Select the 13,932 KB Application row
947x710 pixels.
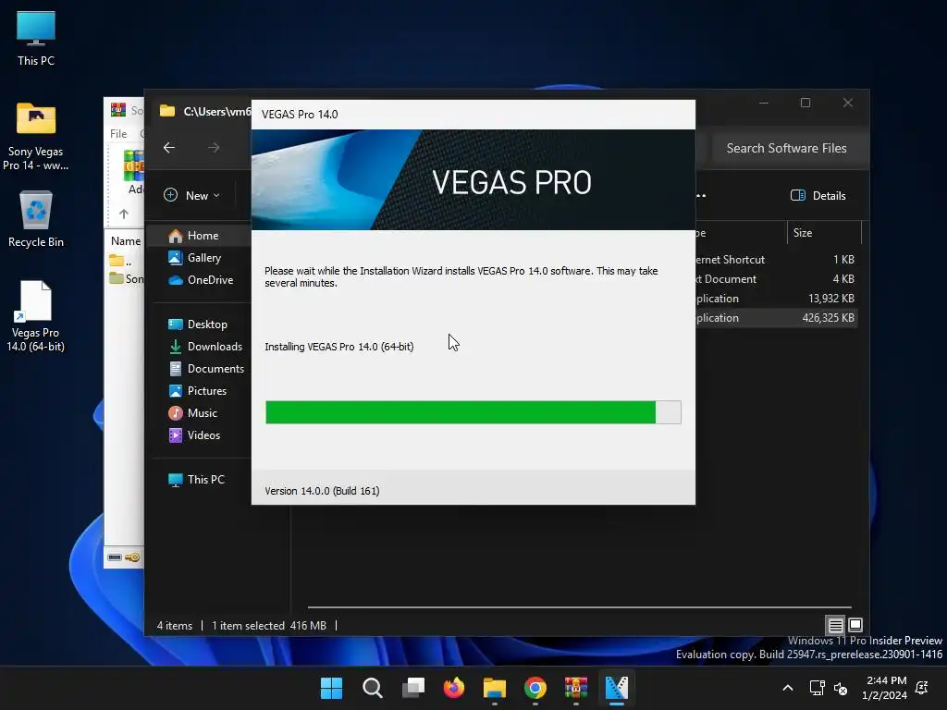point(777,299)
